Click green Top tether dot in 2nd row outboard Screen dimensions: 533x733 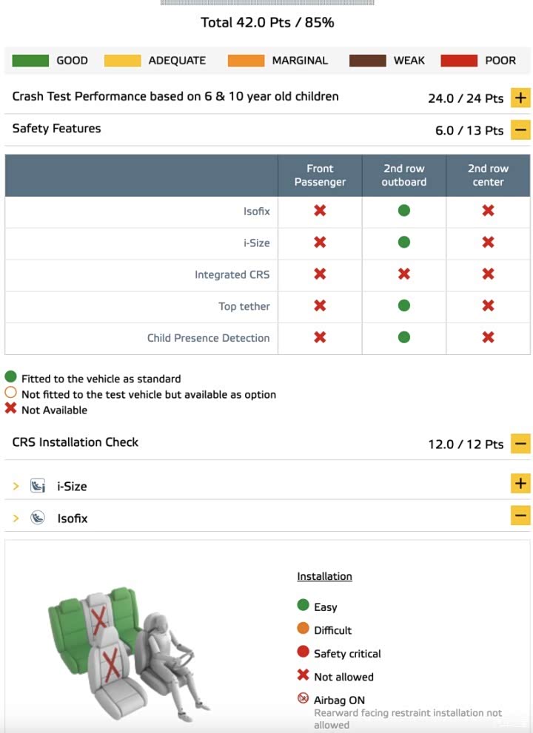click(404, 305)
